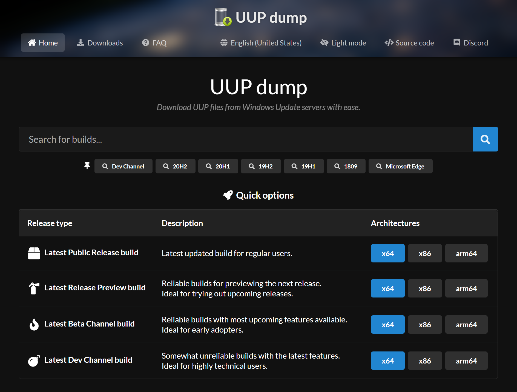
Task: Open Latest Beta Channel build link
Action: [x=89, y=324]
